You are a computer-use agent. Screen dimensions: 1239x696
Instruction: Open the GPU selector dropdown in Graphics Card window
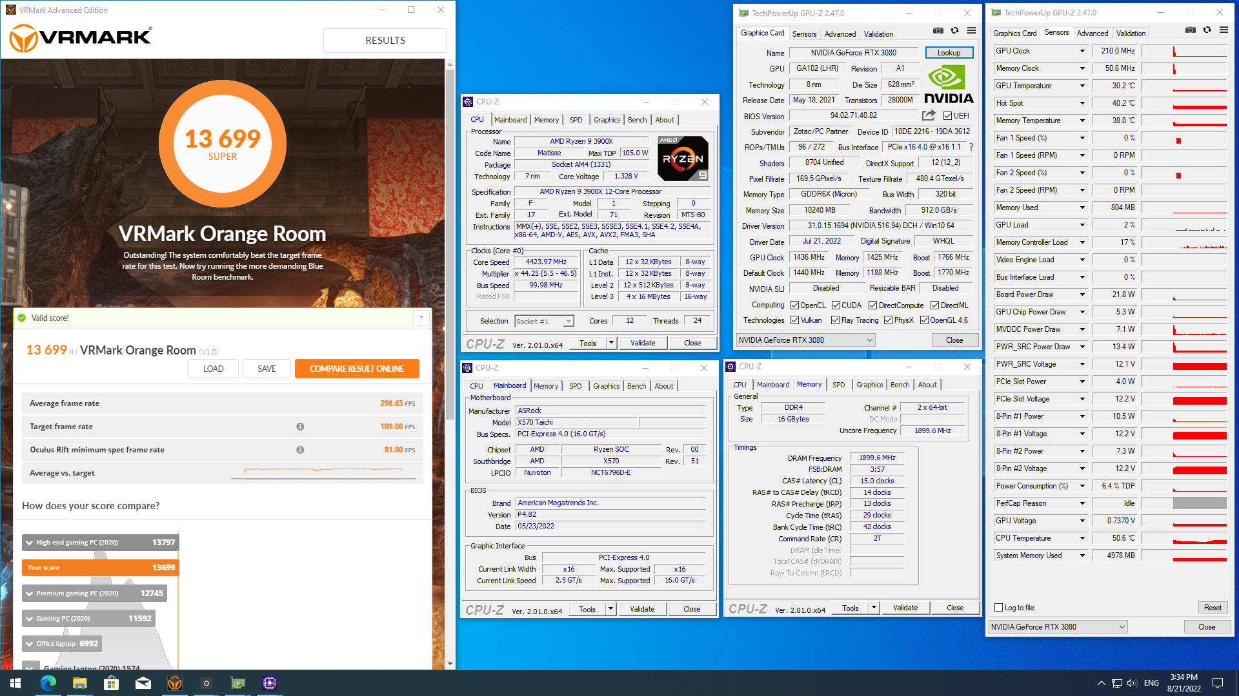click(x=806, y=340)
